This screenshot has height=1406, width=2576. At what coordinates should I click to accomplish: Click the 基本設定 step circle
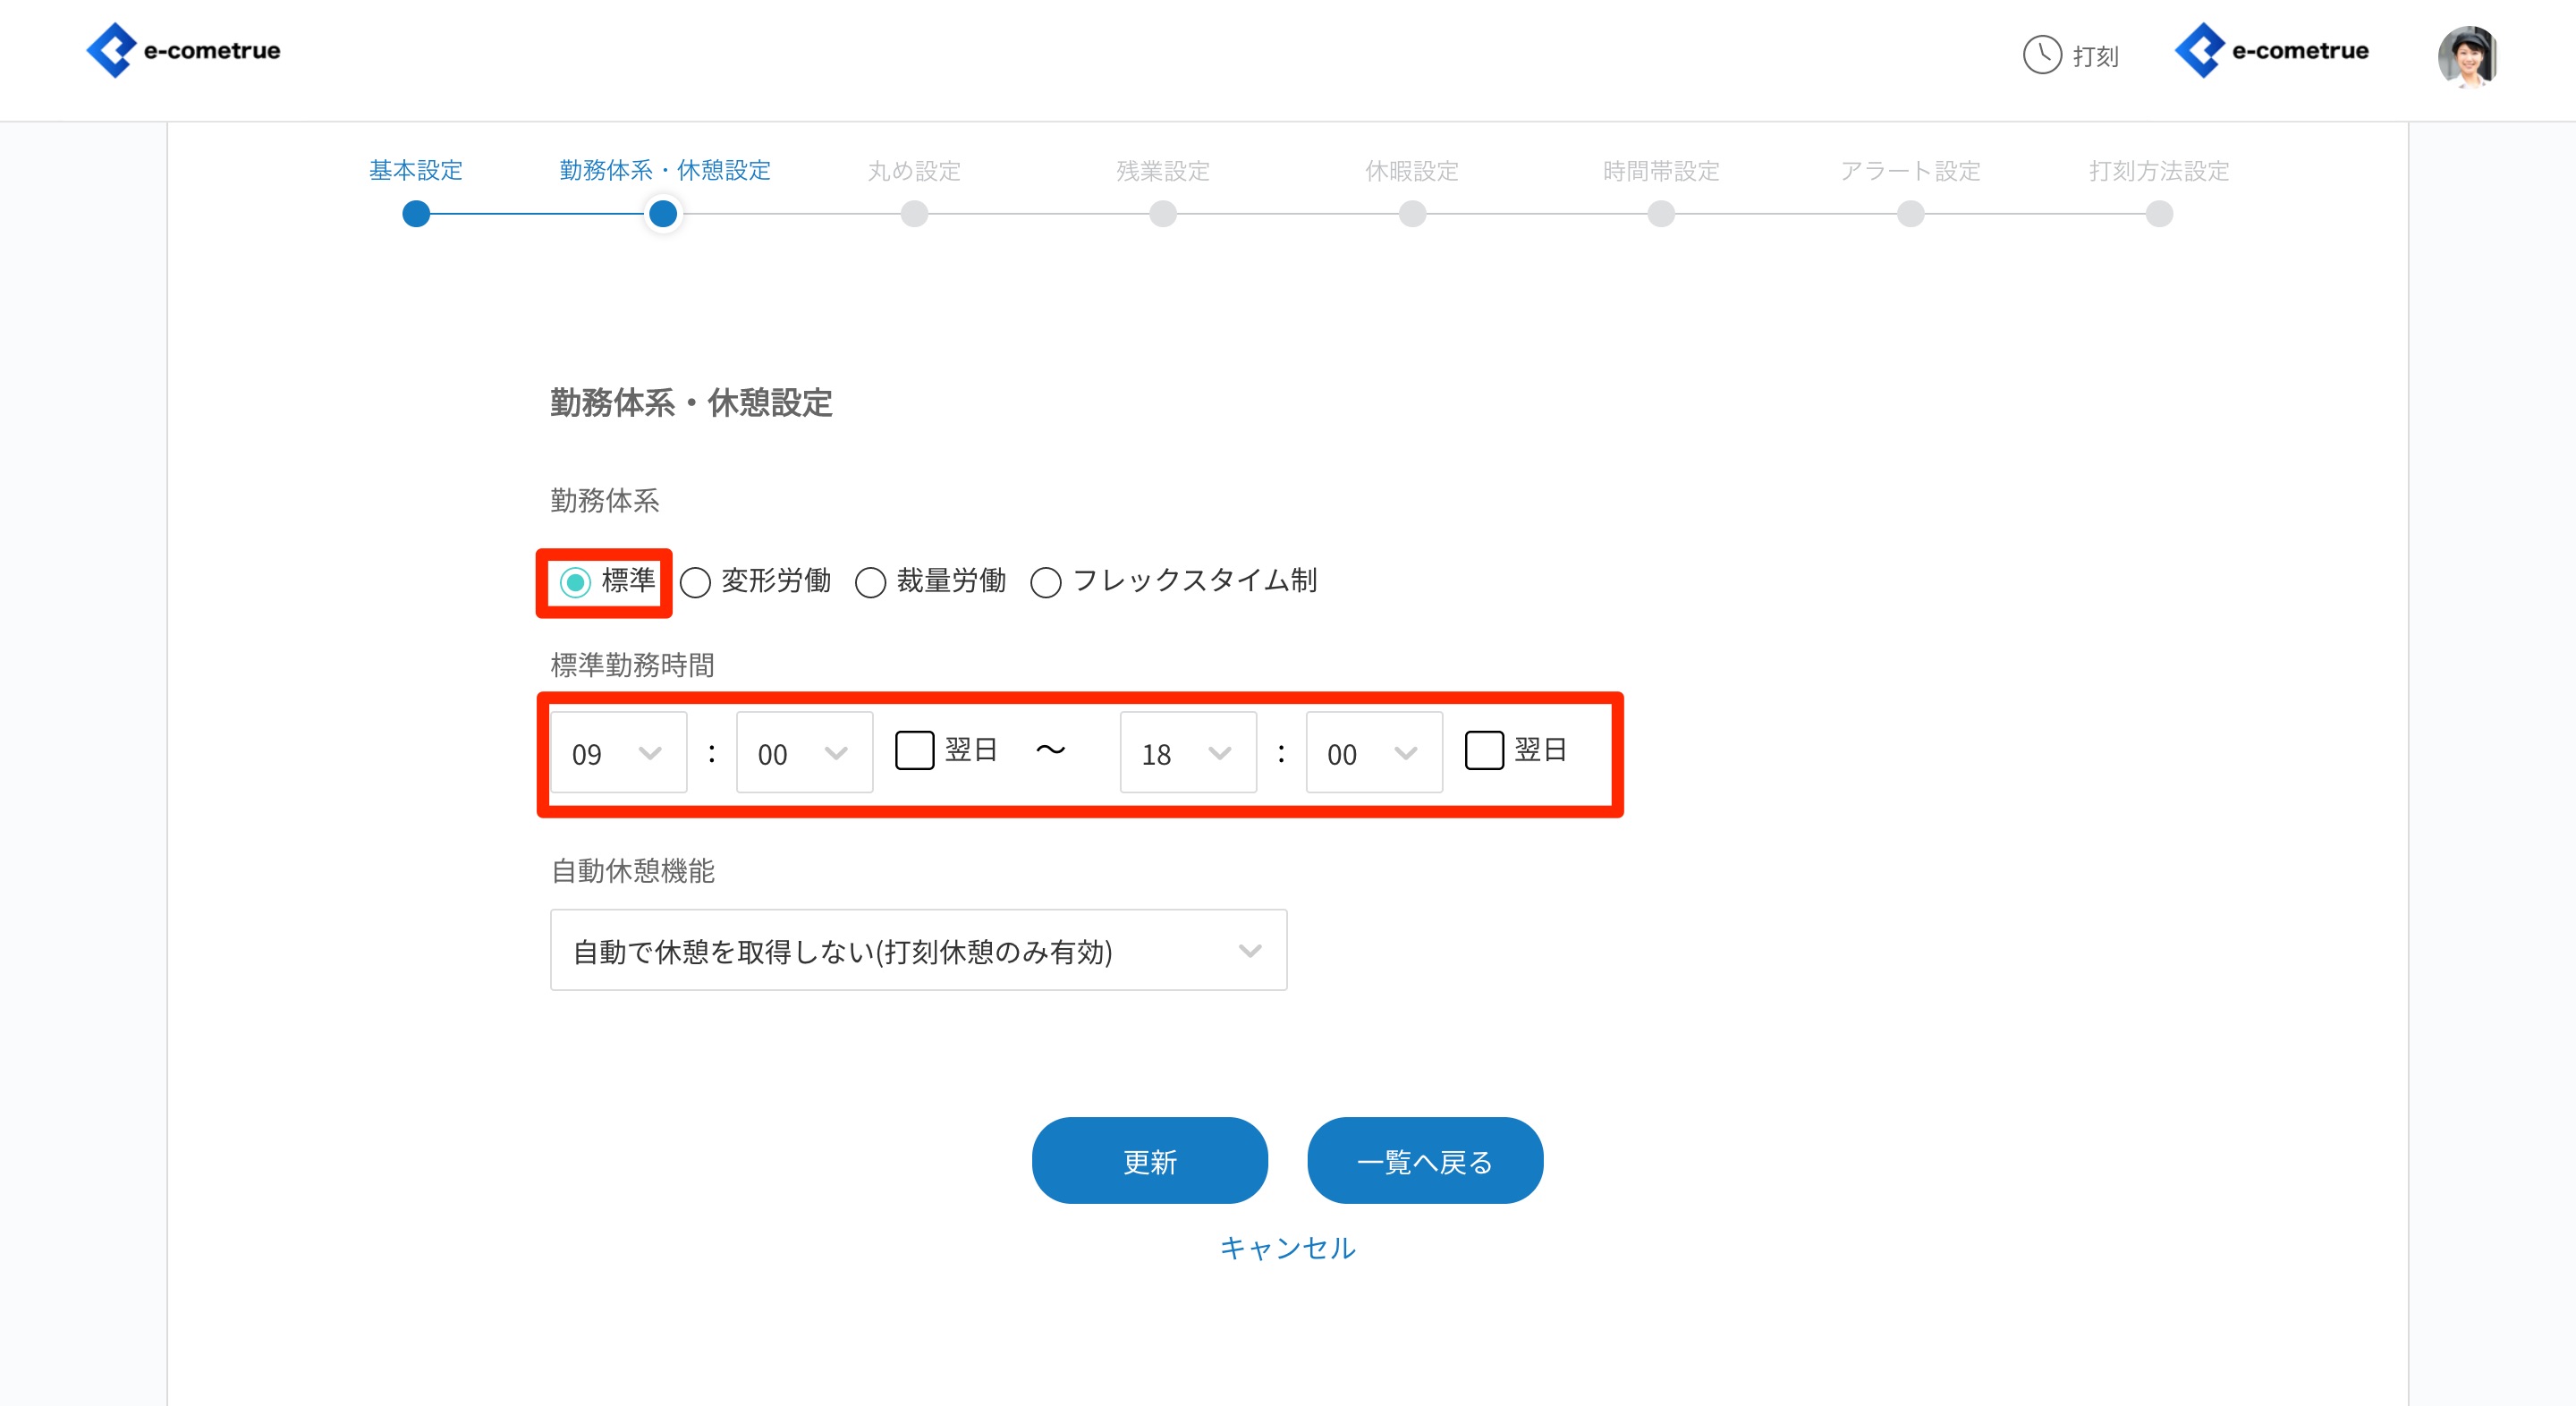coord(416,214)
